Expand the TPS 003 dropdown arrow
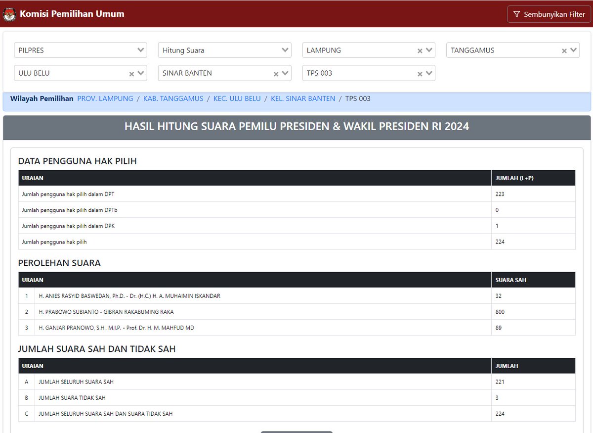593x433 pixels. pyautogui.click(x=429, y=73)
